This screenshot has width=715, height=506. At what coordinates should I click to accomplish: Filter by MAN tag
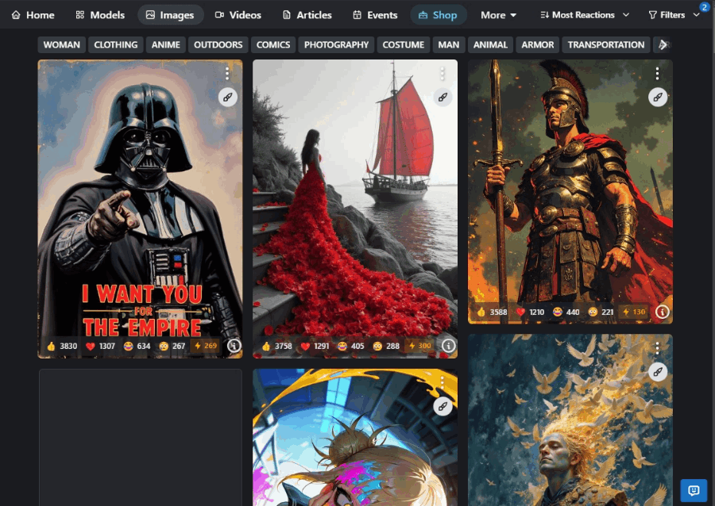click(449, 44)
